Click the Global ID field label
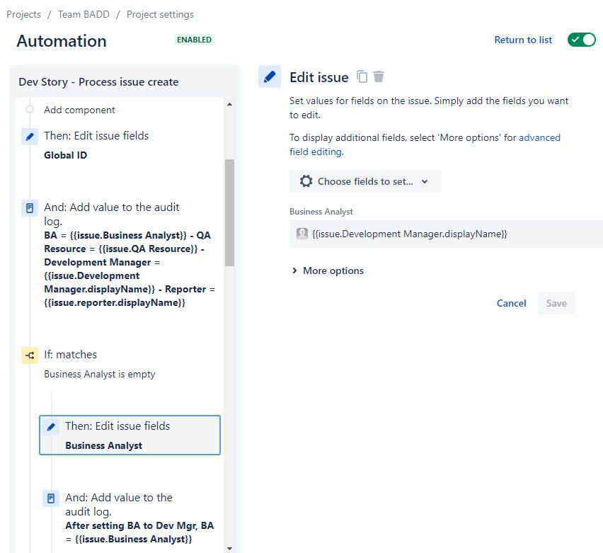Image resolution: width=603 pixels, height=553 pixels. pyautogui.click(x=65, y=155)
